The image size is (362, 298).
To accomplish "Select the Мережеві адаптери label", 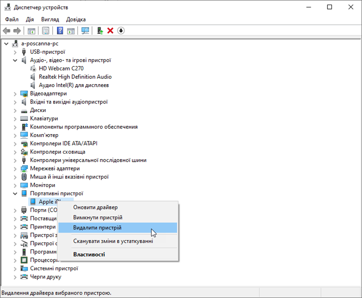I will point(55,169).
